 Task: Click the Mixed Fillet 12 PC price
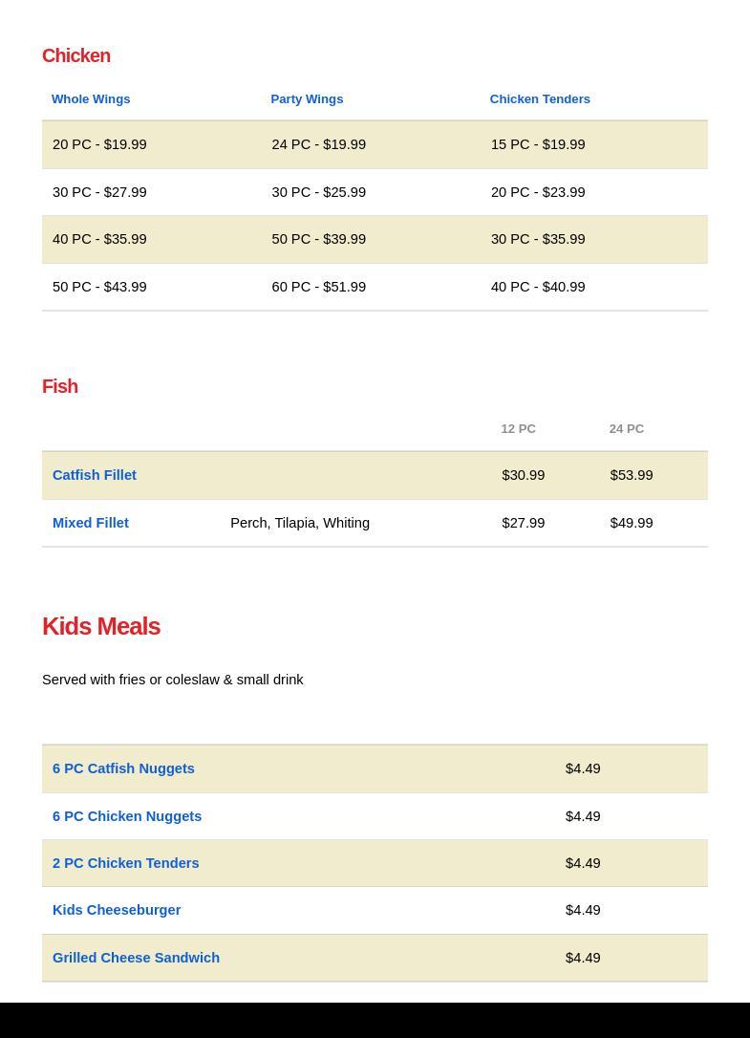(523, 523)
